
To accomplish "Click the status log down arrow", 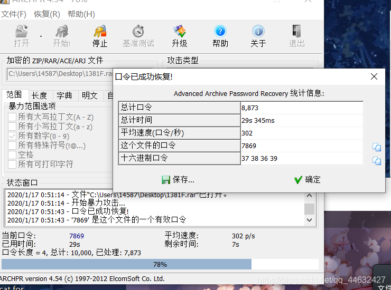I will tap(309, 220).
